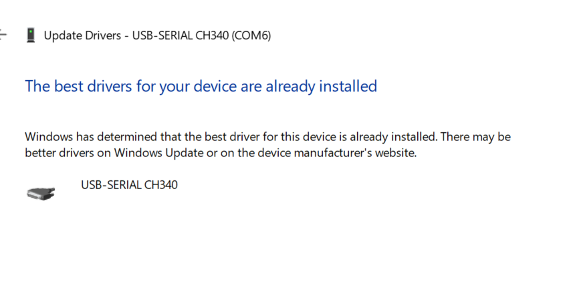571x302 pixels.
Task: Click the back arrow in the wizard
Action: (3, 35)
